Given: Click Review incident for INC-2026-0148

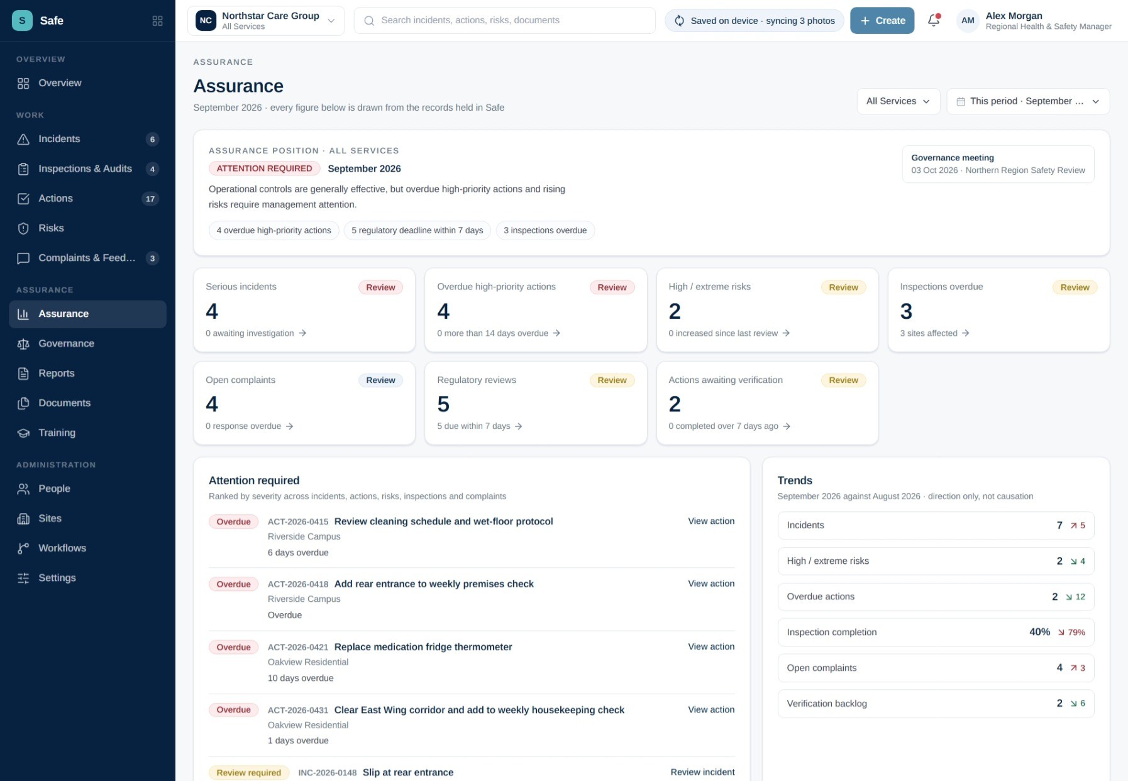Looking at the screenshot, I should click(x=702, y=772).
